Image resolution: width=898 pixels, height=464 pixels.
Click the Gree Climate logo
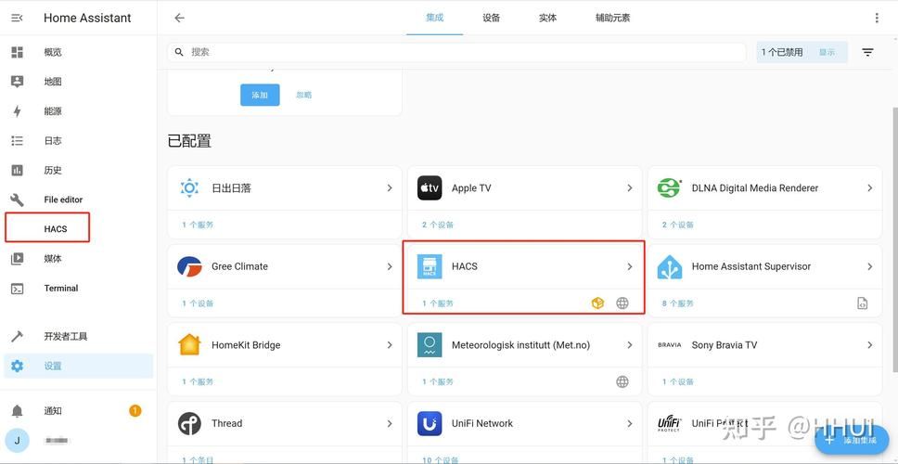click(189, 266)
